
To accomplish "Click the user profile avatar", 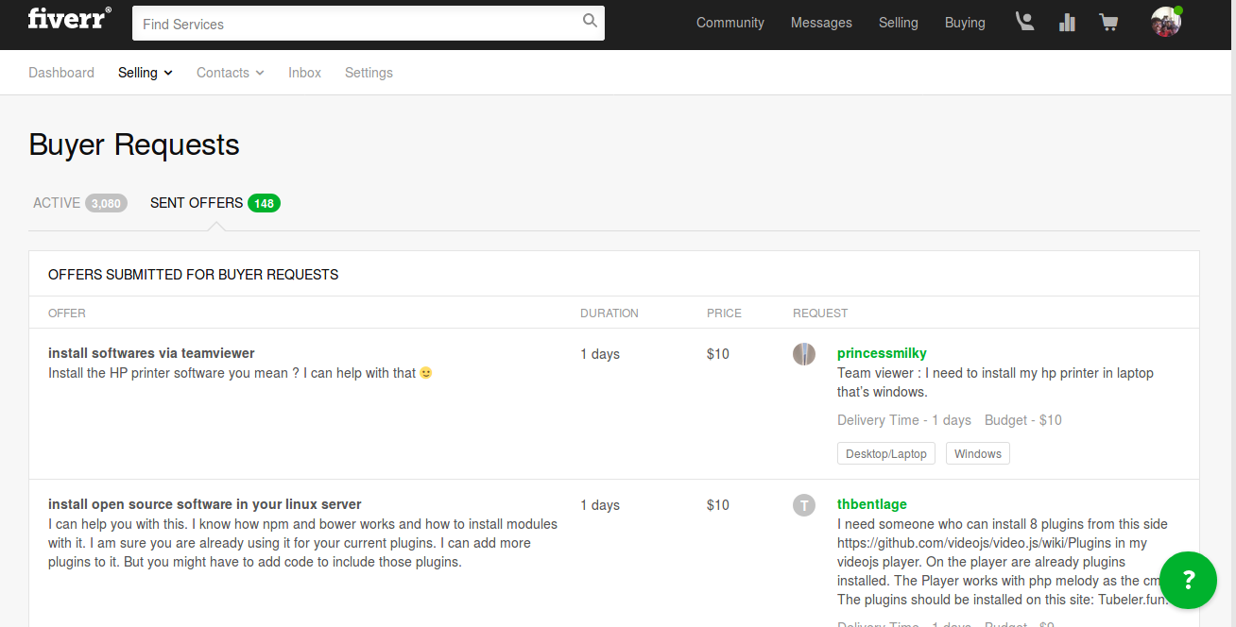I will (x=1166, y=22).
